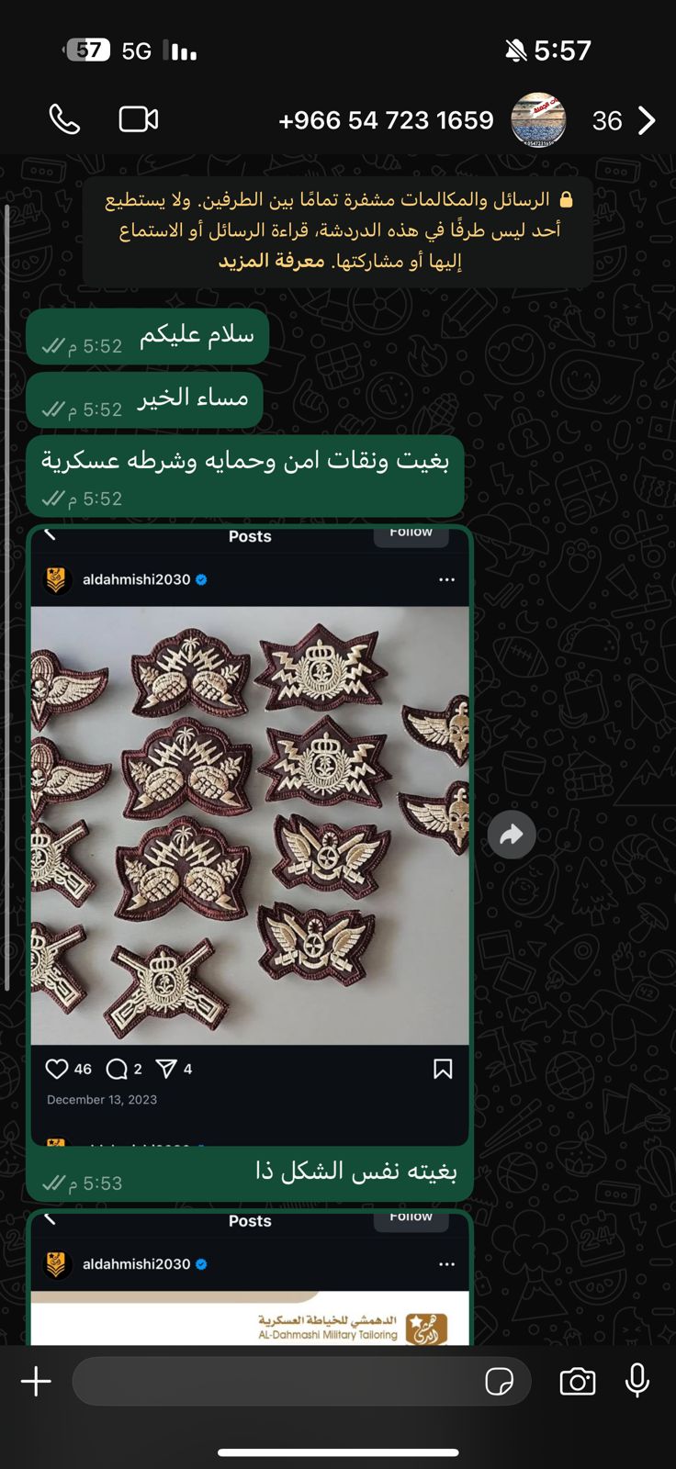Open the sticker picker in message field

[500, 1381]
